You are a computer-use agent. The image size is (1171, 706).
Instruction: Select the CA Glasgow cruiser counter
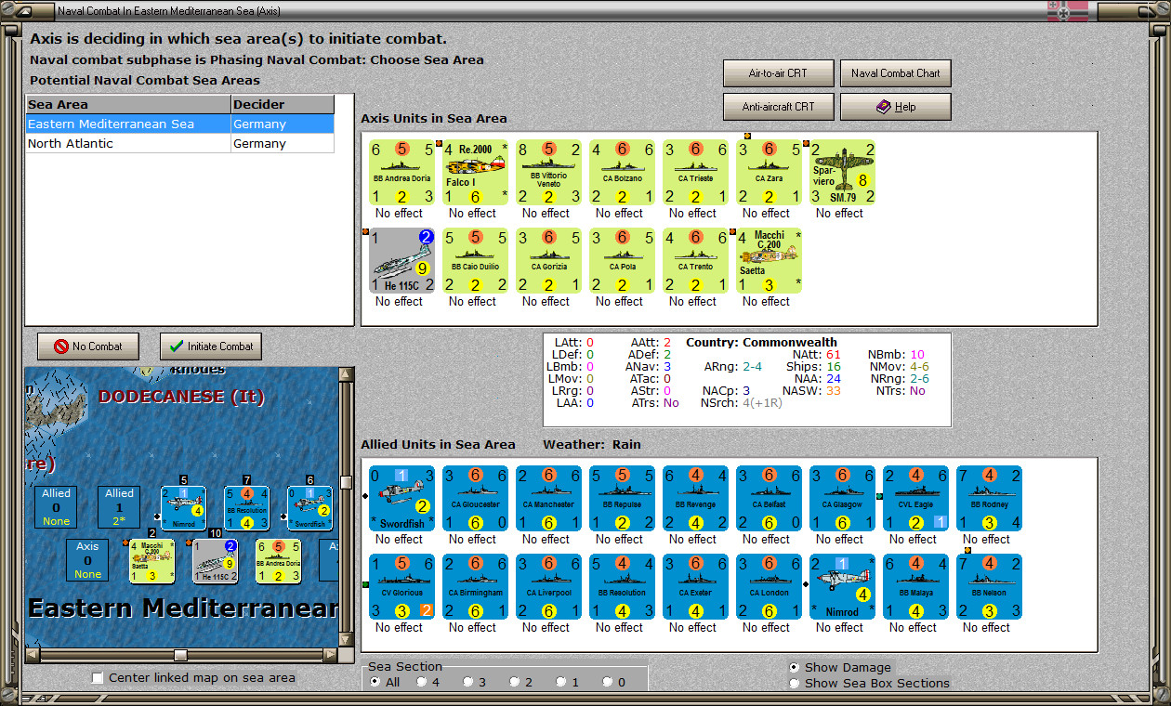(842, 498)
